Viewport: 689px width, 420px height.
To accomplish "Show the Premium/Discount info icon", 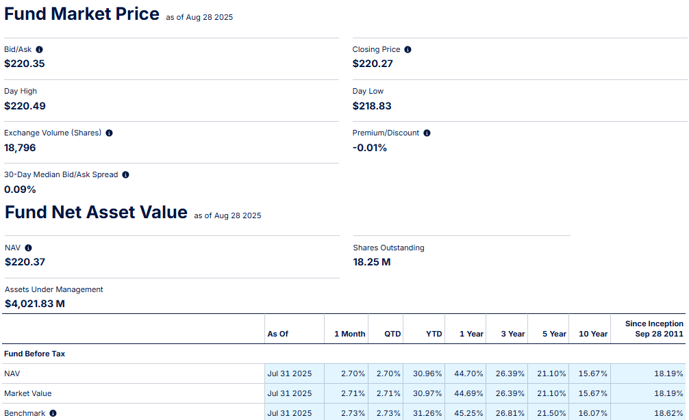I will pos(427,133).
